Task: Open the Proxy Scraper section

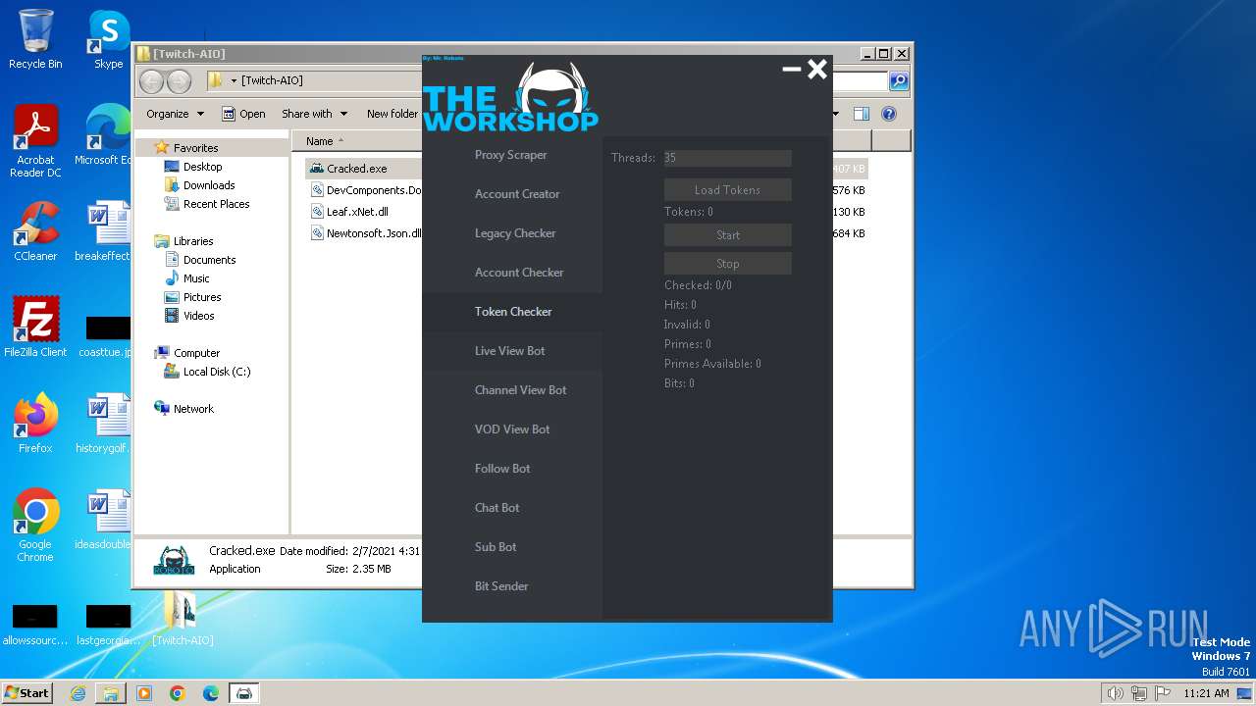Action: pos(511,155)
